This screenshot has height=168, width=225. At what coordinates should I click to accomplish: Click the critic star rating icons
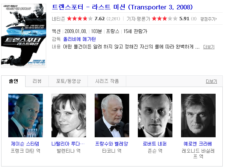pos(165,19)
